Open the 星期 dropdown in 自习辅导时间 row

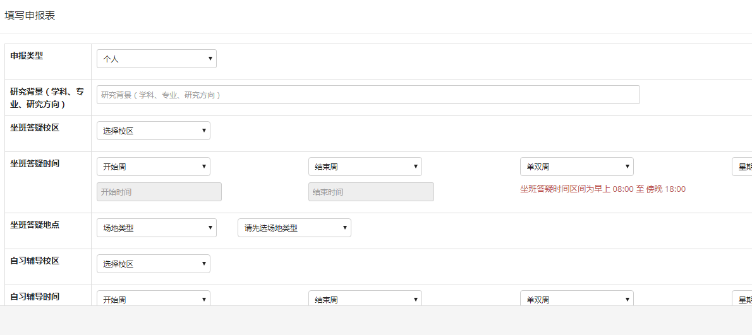(x=741, y=298)
